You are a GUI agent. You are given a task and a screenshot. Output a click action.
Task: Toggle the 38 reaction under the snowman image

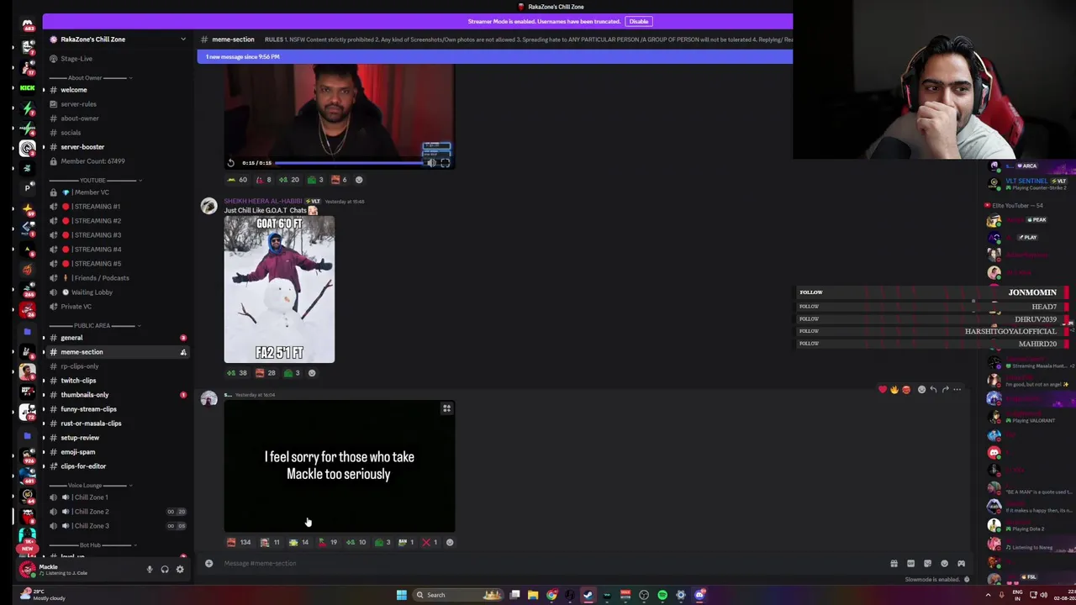click(x=236, y=373)
